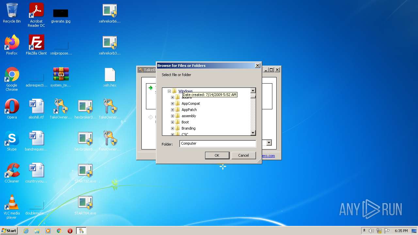
Task: Select the xehrekorb6 desktop icon
Action: pos(110,13)
